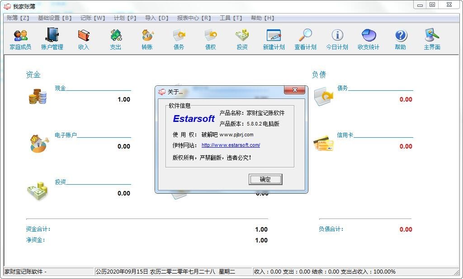Click the piggy icon in 关于 dialog title

162,92
